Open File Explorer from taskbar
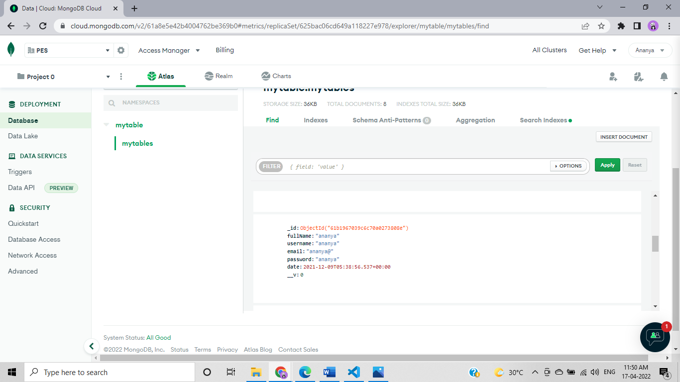Image resolution: width=680 pixels, height=382 pixels. pos(256,372)
